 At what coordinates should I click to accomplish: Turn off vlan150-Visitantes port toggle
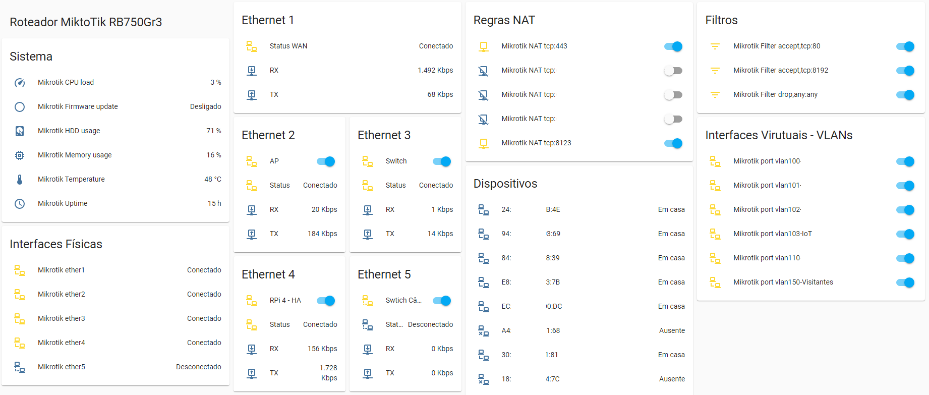[905, 283]
